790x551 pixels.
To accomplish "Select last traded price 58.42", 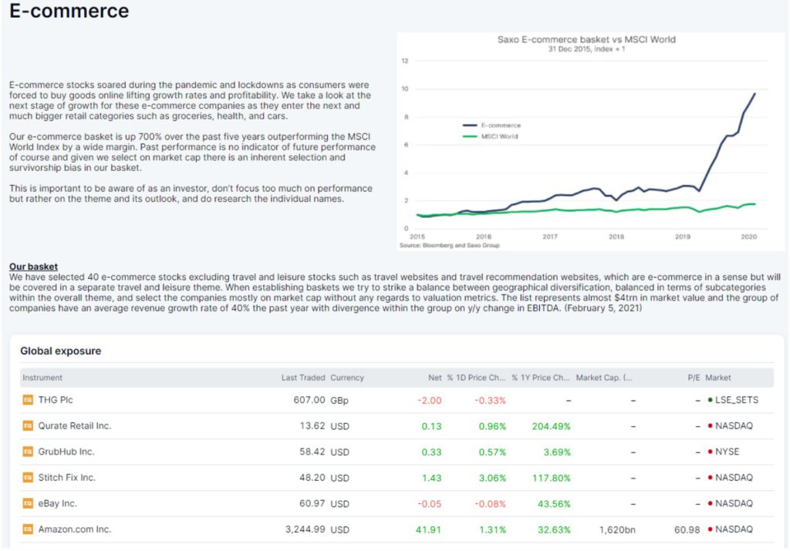I will [x=312, y=452].
